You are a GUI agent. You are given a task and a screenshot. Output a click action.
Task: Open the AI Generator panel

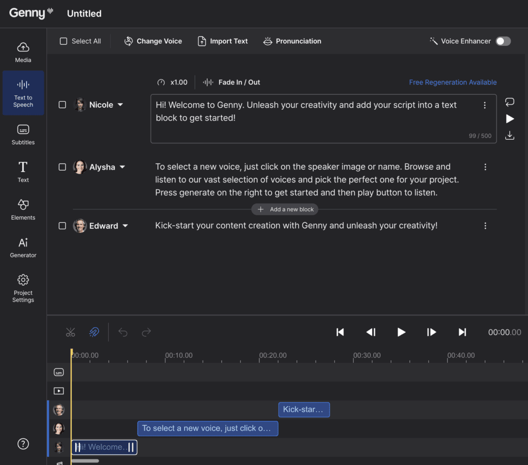pos(23,247)
